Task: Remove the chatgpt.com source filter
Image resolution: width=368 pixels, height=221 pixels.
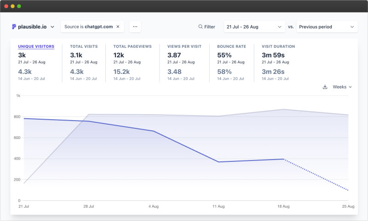Action: [x=118, y=27]
